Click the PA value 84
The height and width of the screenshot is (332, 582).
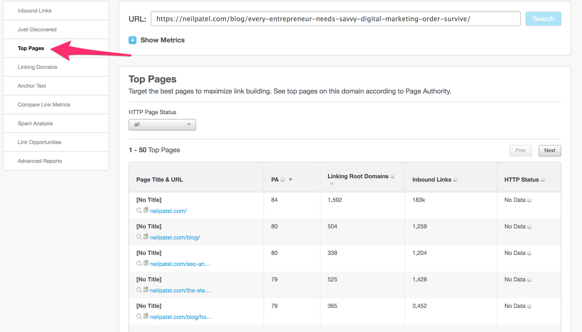(x=274, y=200)
